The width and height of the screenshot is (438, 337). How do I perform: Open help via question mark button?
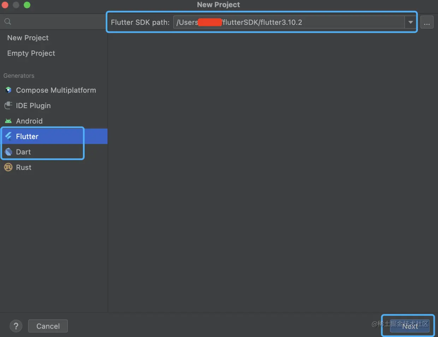[x=16, y=326]
